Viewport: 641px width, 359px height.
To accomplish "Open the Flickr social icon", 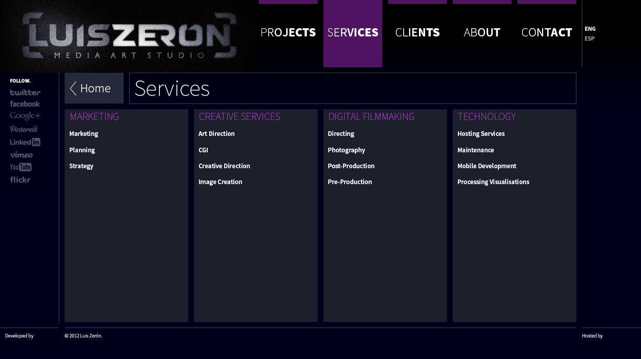I will [x=20, y=180].
